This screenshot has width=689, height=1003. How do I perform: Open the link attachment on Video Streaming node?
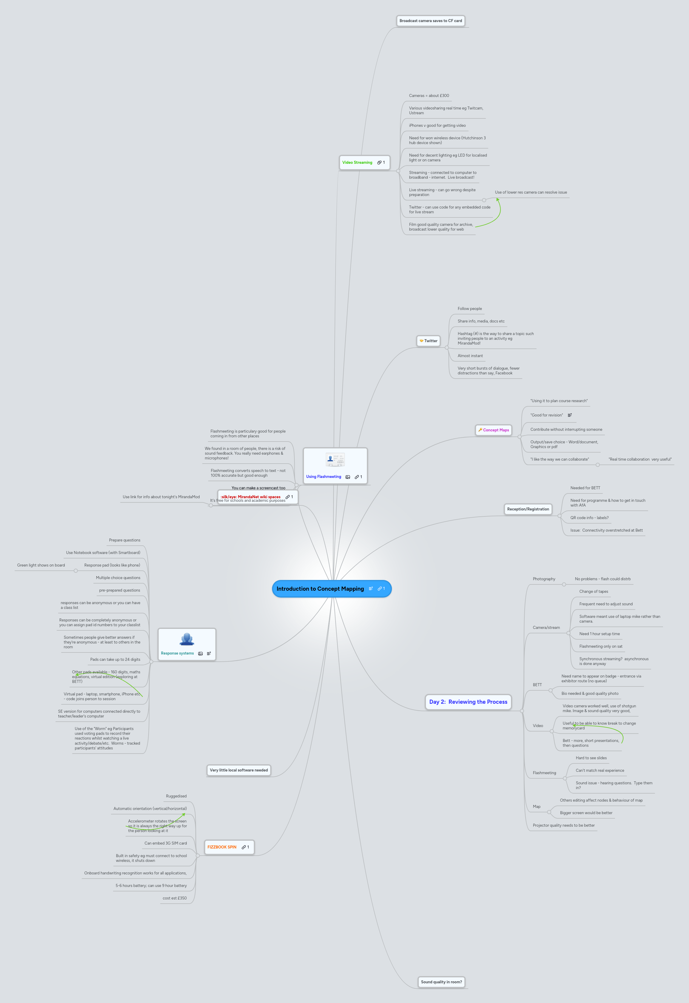(379, 162)
